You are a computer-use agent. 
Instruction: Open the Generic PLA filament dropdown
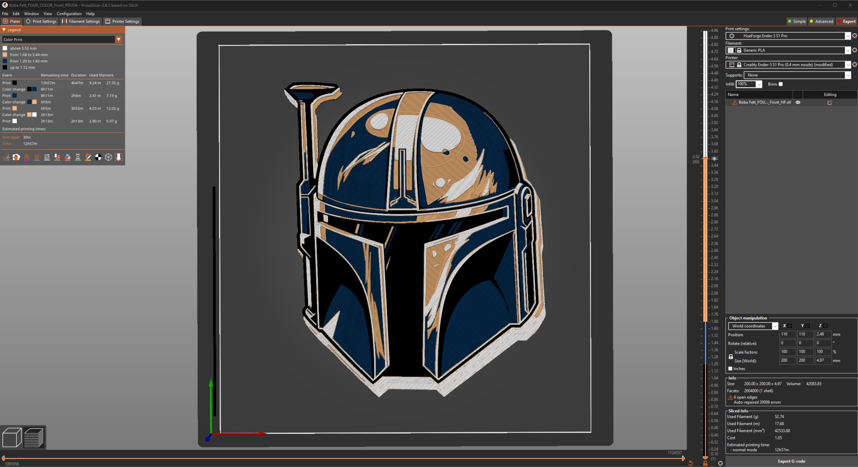[847, 50]
